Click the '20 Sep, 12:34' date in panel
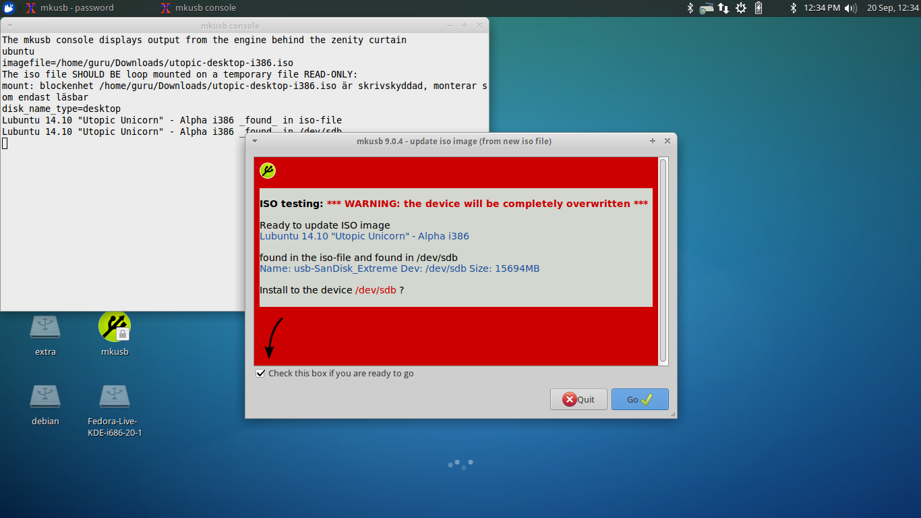Screen dimensions: 921x518 click(893, 8)
